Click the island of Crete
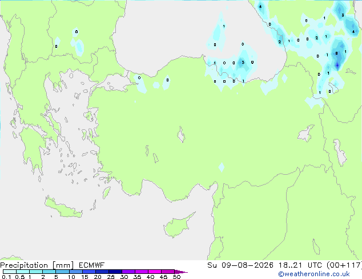The image size is (362, 279). click(63, 208)
